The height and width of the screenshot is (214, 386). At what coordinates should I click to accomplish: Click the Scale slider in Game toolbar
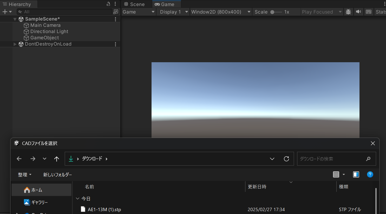click(x=276, y=12)
